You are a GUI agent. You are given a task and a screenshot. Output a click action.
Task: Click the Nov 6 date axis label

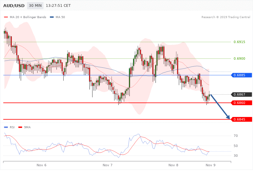(41, 165)
